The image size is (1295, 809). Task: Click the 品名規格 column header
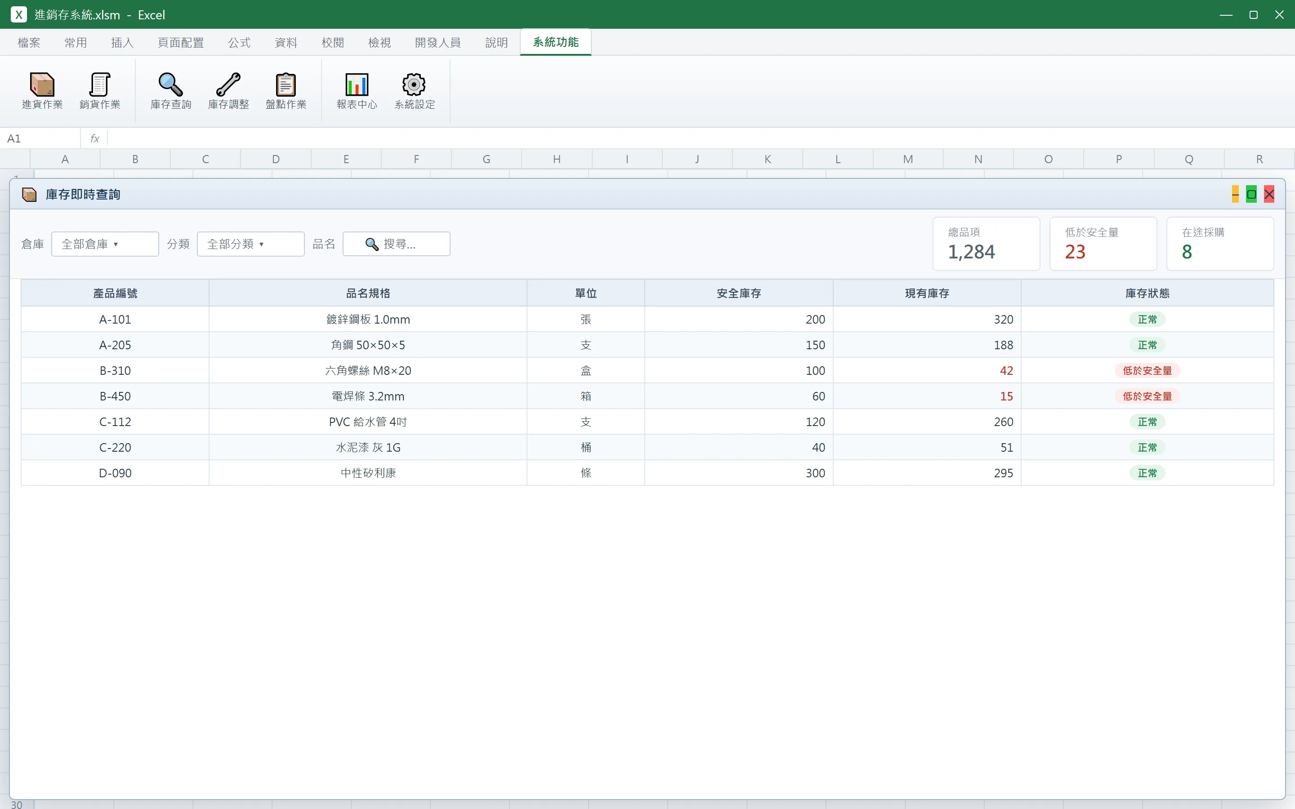pos(368,293)
